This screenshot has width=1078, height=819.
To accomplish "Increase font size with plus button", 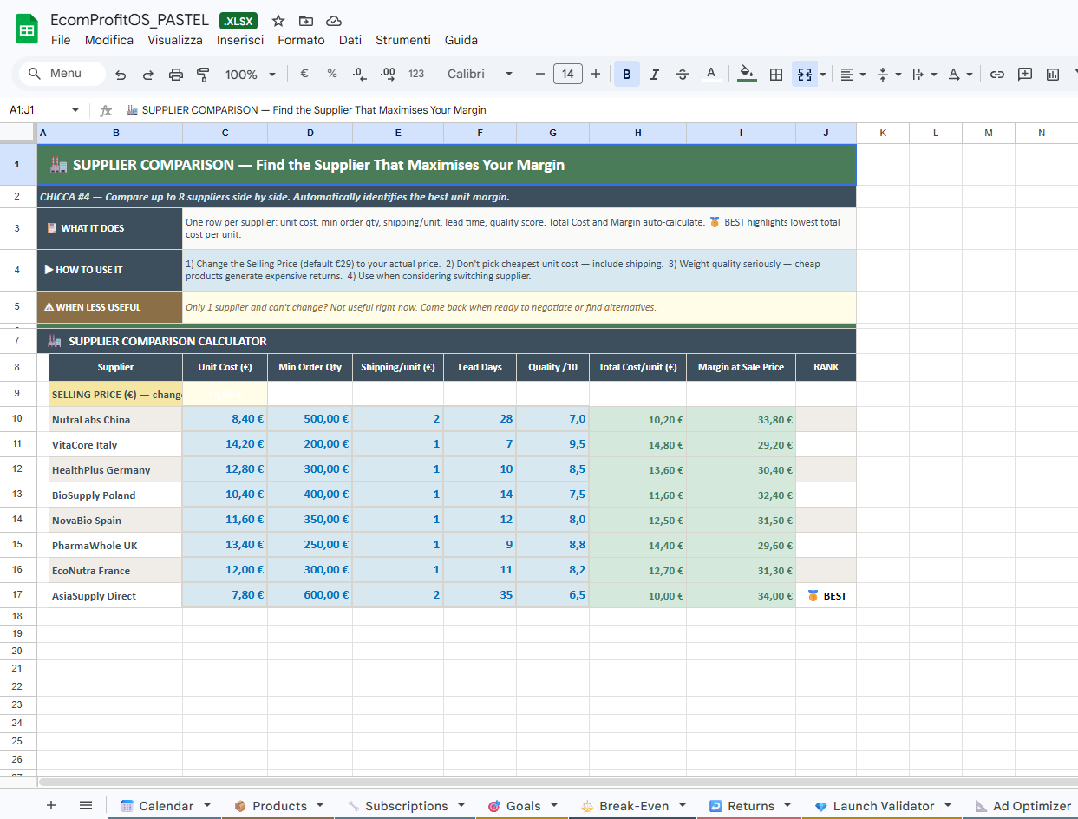I will pyautogui.click(x=596, y=75).
